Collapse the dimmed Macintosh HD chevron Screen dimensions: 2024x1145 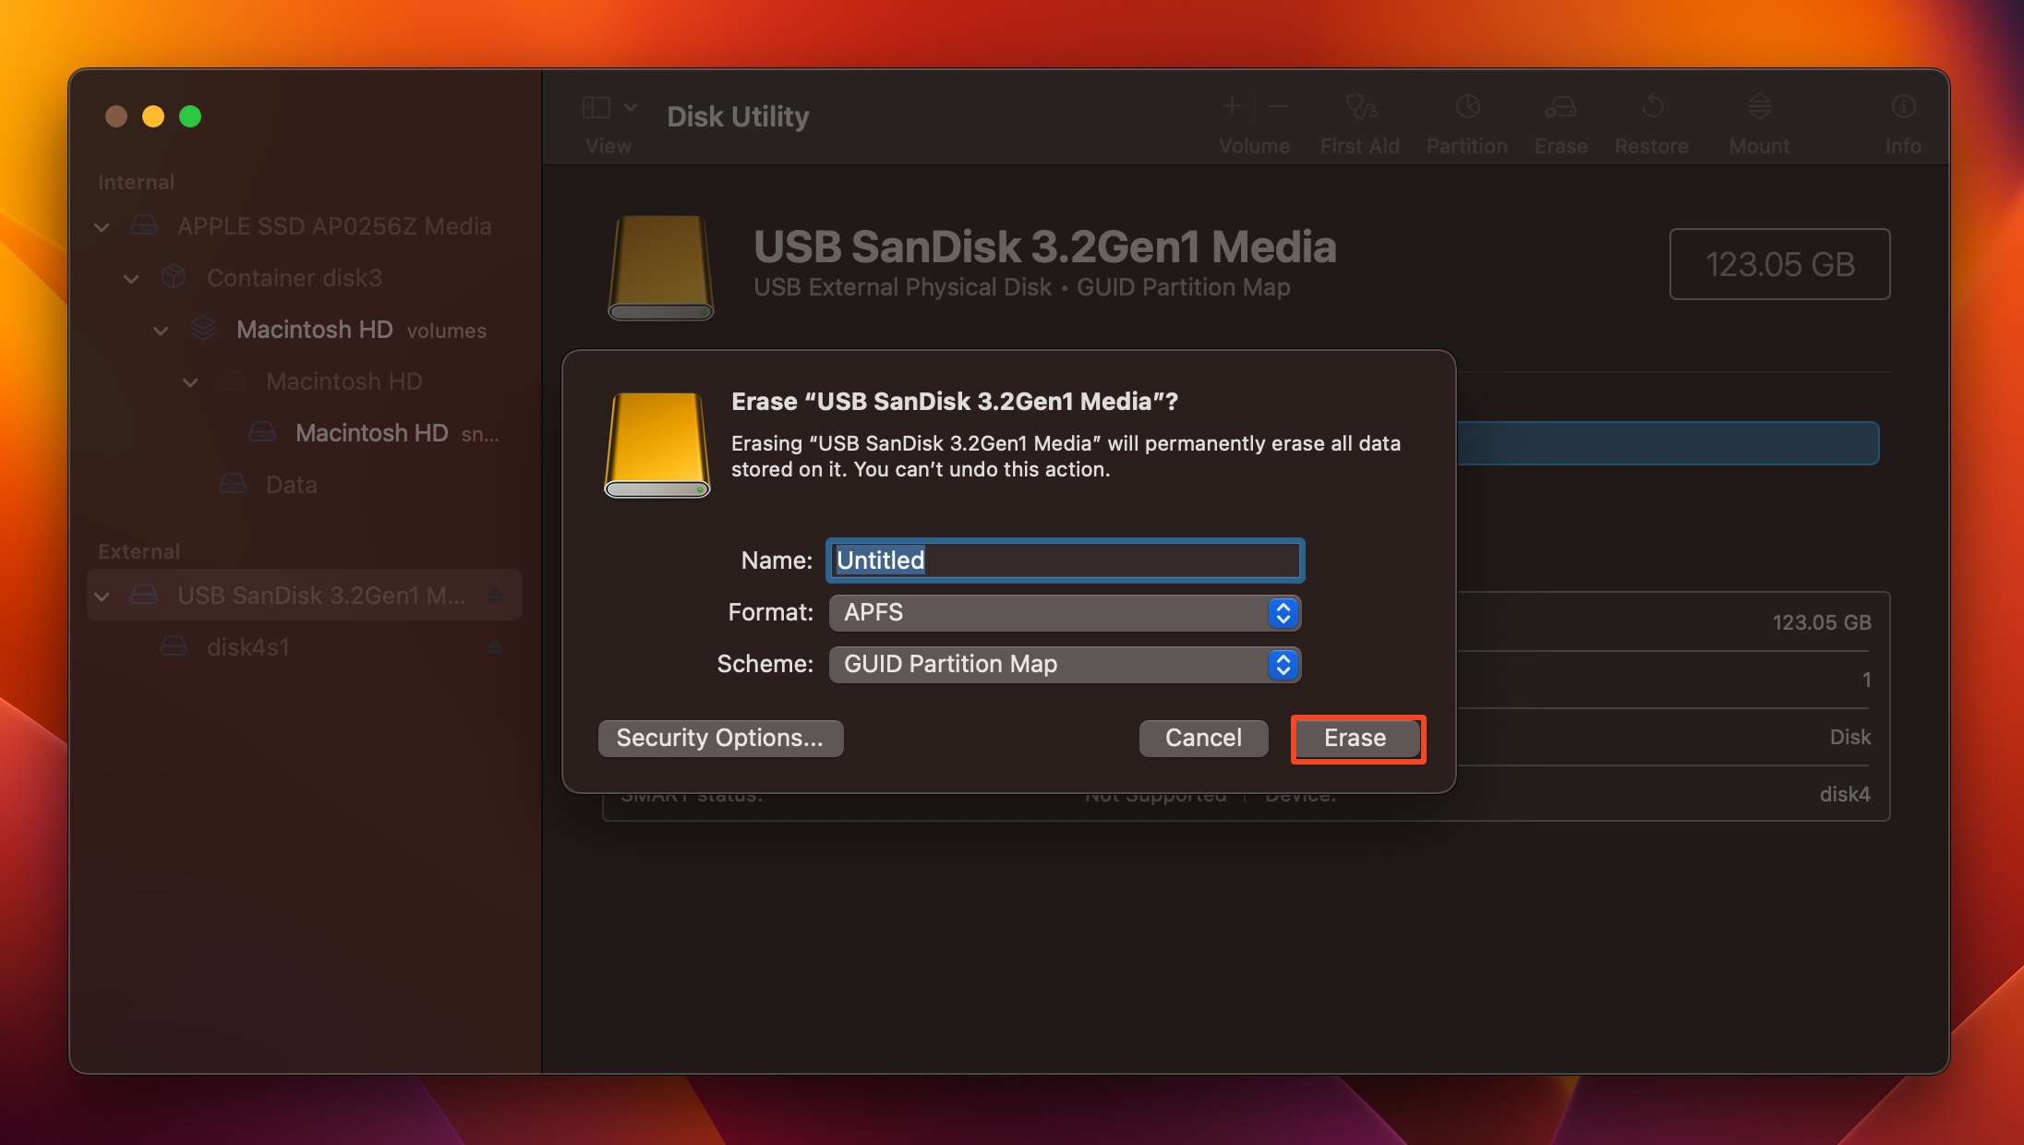click(x=190, y=382)
